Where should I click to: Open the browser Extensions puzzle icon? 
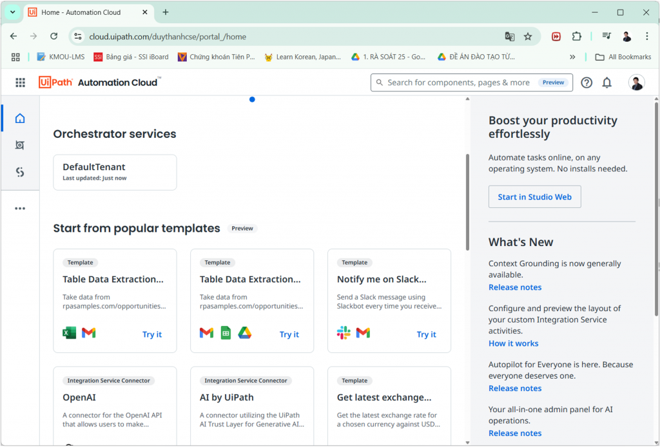[577, 37]
